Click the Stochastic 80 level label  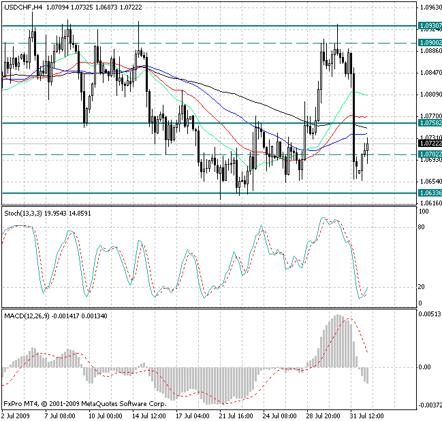pos(422,227)
